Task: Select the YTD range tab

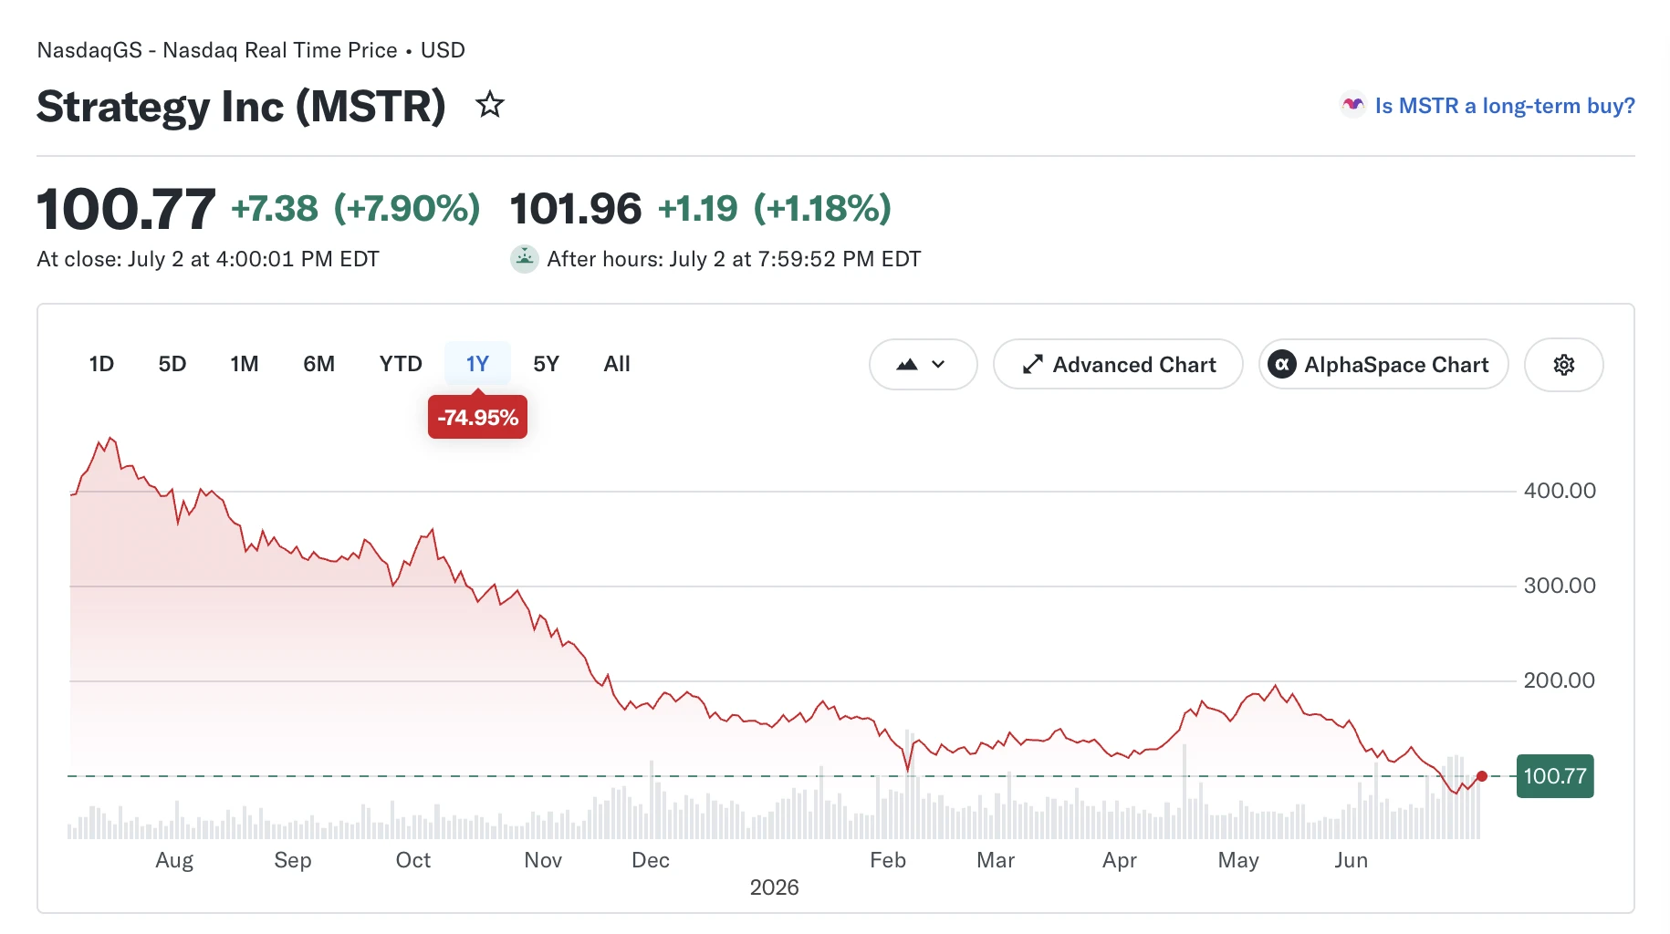Action: click(401, 364)
